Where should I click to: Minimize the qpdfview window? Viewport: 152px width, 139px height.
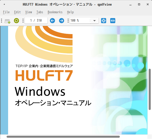(x=130, y=5)
